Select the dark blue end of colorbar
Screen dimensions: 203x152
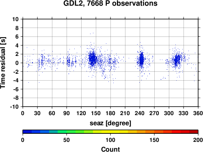click(x=27, y=132)
